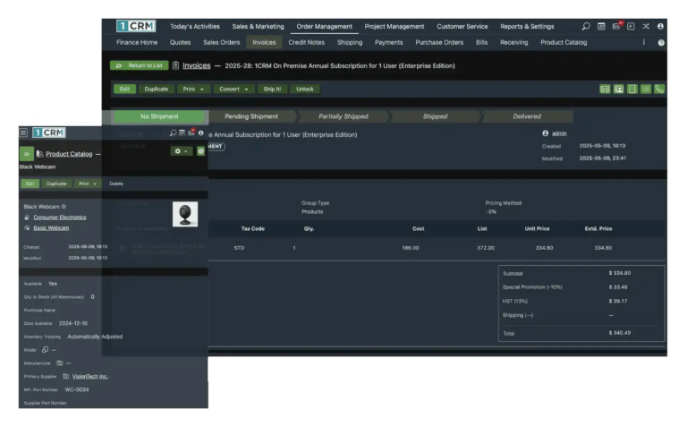Switch to Product Catalog tab
Viewport: 687px width, 427px height.
[564, 43]
